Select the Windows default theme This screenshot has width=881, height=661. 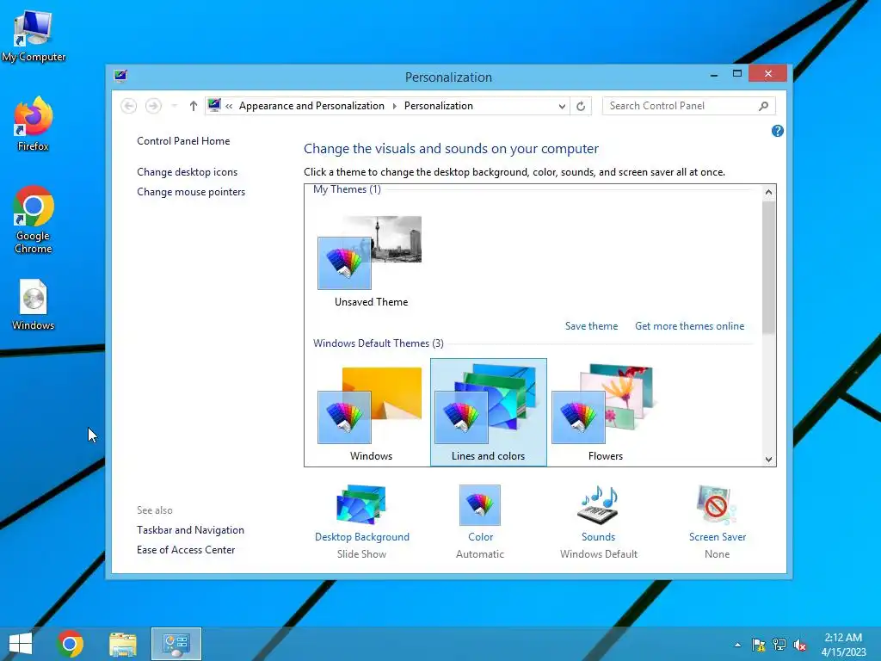[370, 414]
